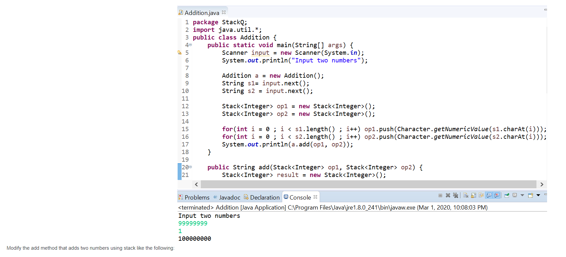Click the Javadoc @ icon
Viewport: 566px width, 257px height.
coord(215,197)
